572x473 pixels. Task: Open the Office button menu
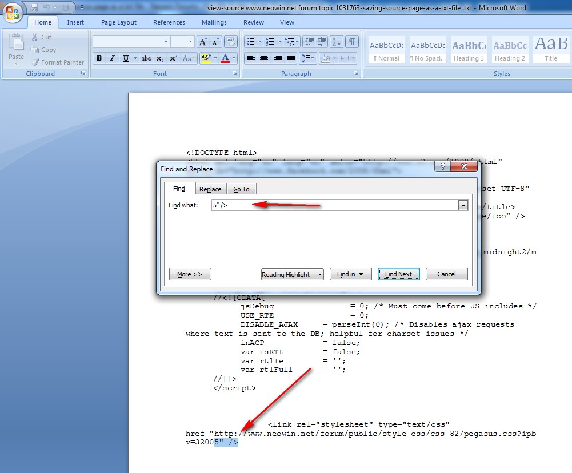click(13, 12)
